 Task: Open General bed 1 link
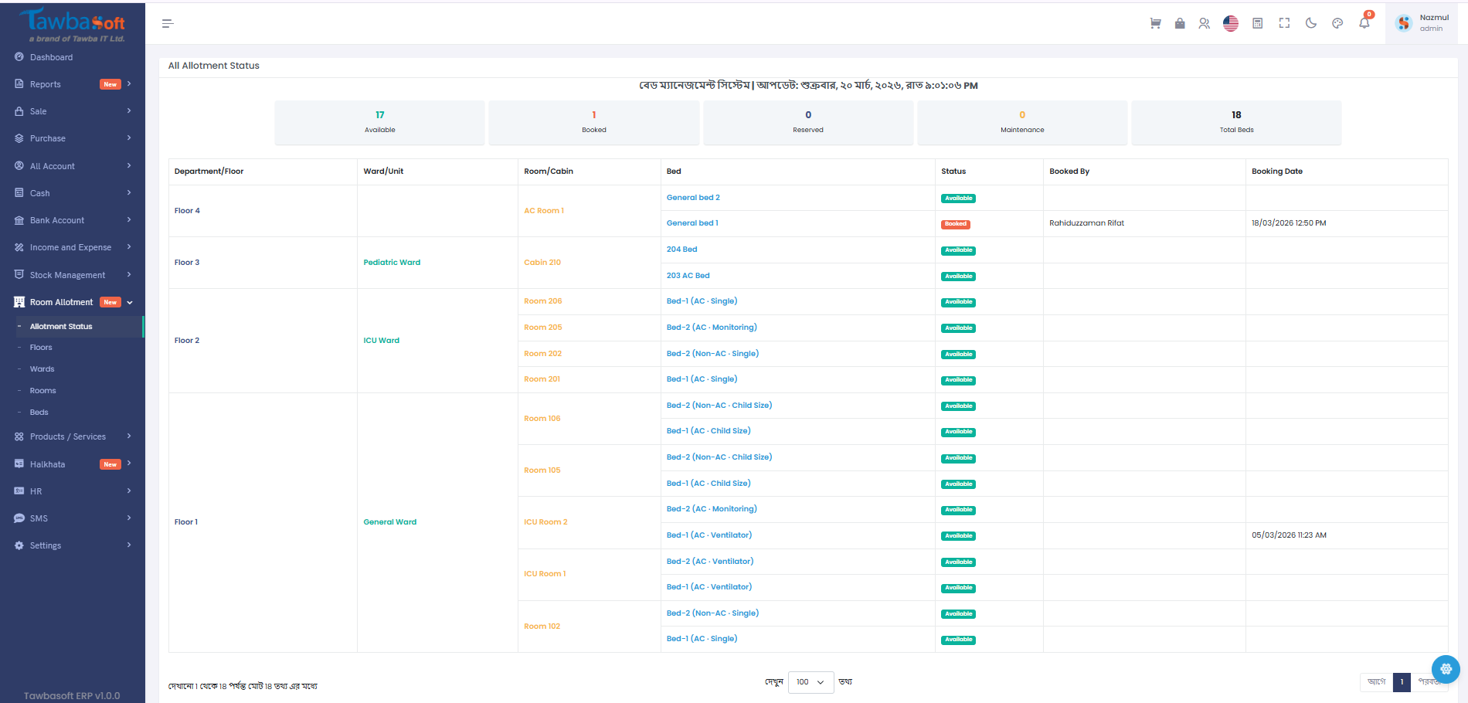(692, 223)
